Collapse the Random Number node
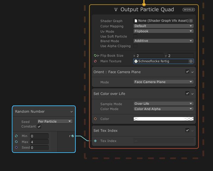The width and height of the screenshot is (213, 171). click(71, 112)
